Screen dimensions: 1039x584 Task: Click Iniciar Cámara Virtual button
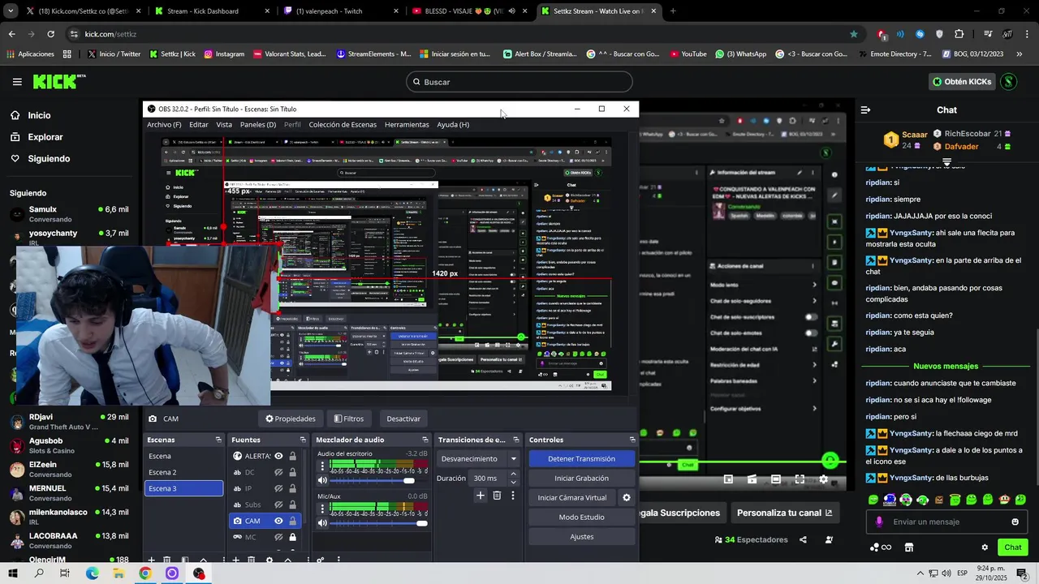click(x=571, y=497)
